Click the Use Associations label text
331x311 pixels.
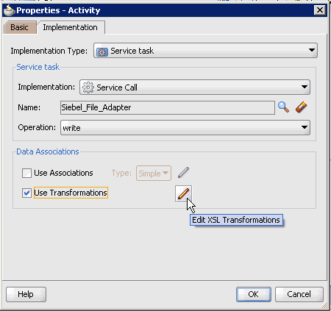coord(63,173)
